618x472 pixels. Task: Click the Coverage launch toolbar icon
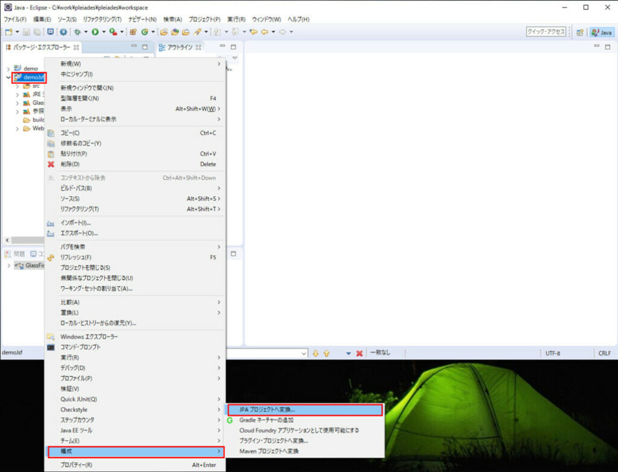coord(111,33)
